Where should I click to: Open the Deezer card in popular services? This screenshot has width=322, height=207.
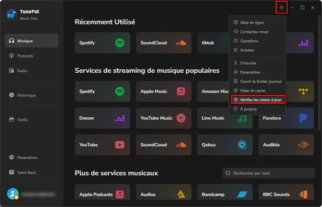click(103, 118)
